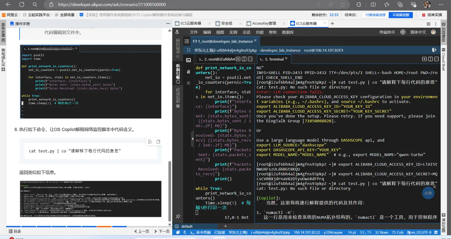Image resolution: width=451 pixels, height=239 pixels.
Task: Open the Cloud Shell side tab
Action: point(443,59)
